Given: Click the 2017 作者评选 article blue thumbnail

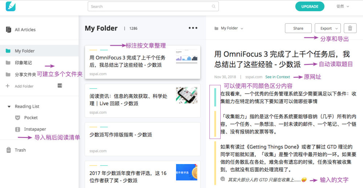Looking at the screenshot, I should coord(187,172).
